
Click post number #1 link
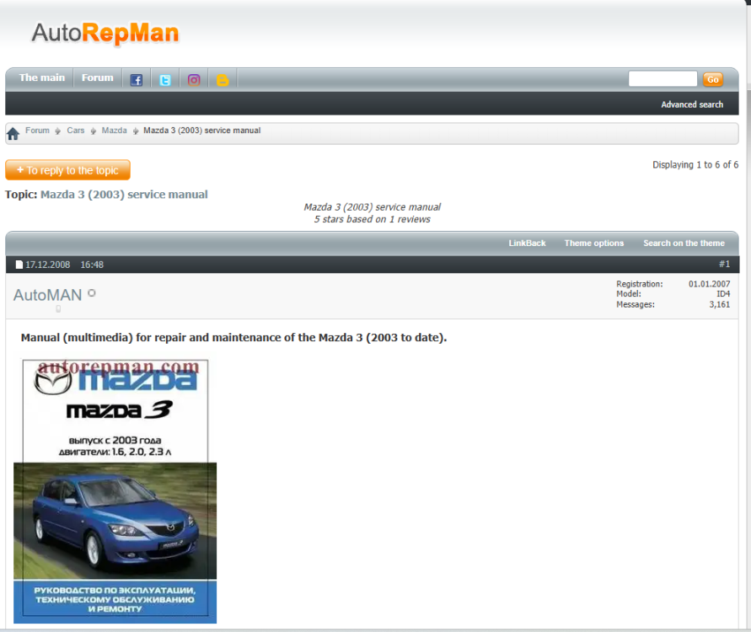[724, 264]
